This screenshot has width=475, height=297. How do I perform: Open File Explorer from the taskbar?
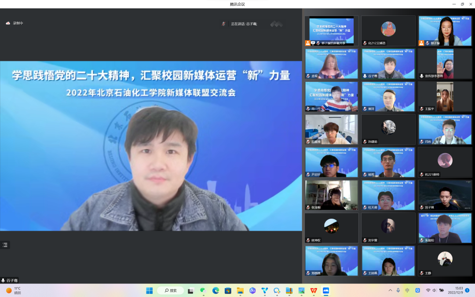[240, 290]
